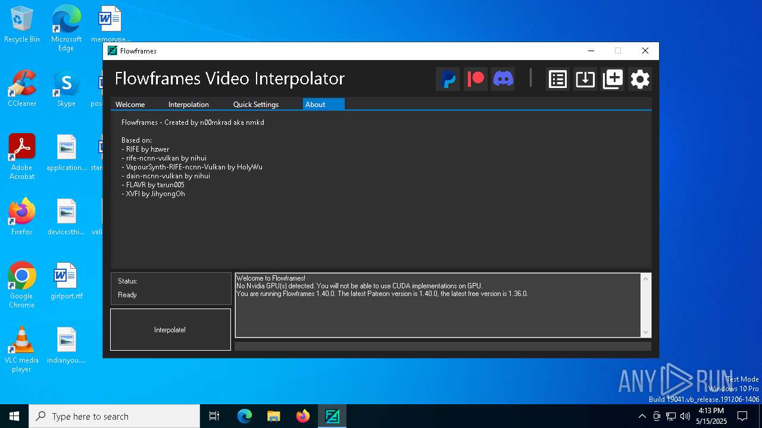Click the 'XVFI by JihyongOh' line
The height and width of the screenshot is (428, 762).
(154, 194)
